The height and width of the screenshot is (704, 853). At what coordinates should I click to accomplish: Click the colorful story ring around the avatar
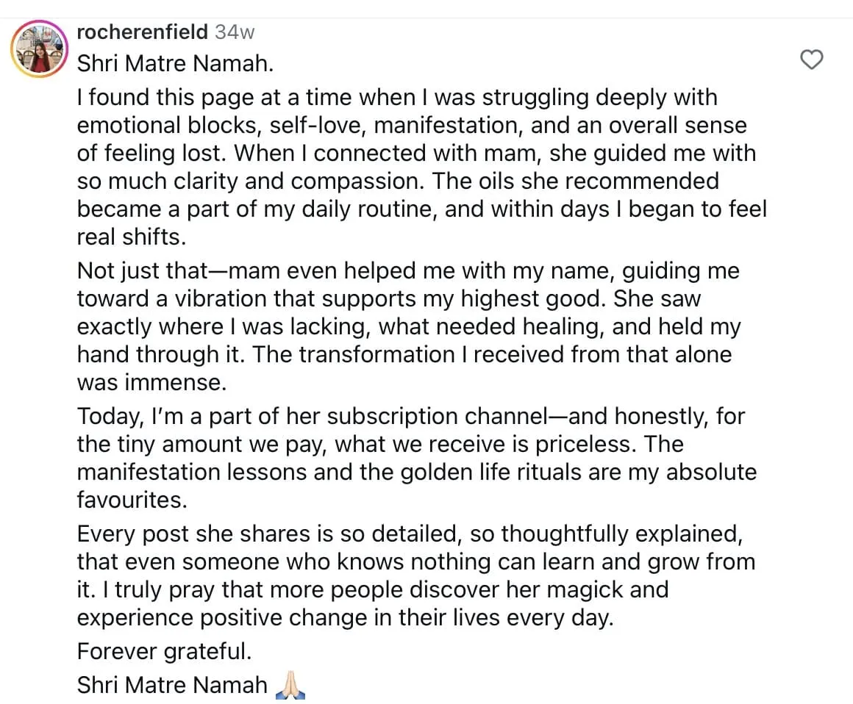[39, 49]
